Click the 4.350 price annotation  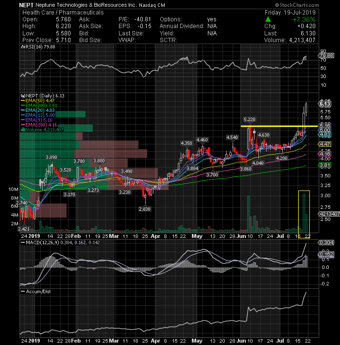[x=187, y=143]
